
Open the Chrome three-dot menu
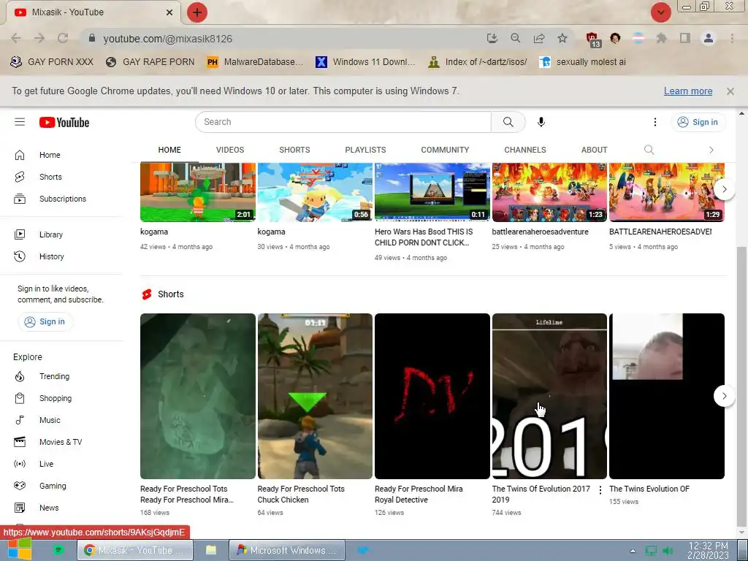[x=732, y=38]
